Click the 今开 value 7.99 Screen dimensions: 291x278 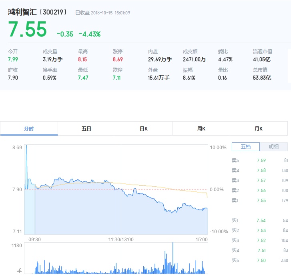pyautogui.click(x=13, y=59)
